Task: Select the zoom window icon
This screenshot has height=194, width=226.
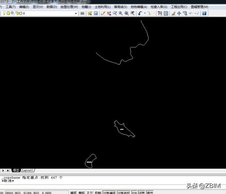Action: [x=121, y=13]
